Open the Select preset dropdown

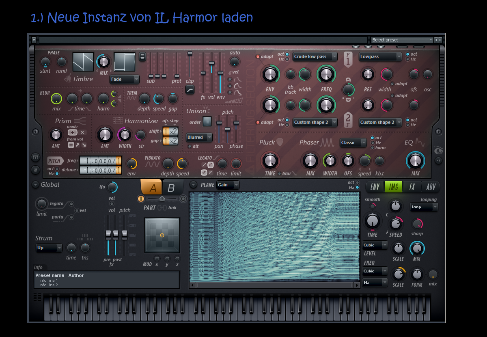[x=402, y=40]
